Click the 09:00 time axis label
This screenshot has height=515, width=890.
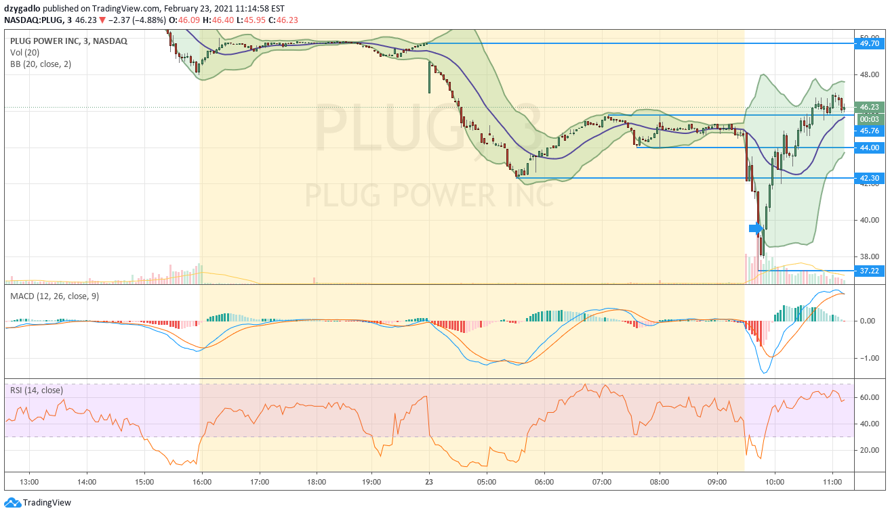(717, 482)
